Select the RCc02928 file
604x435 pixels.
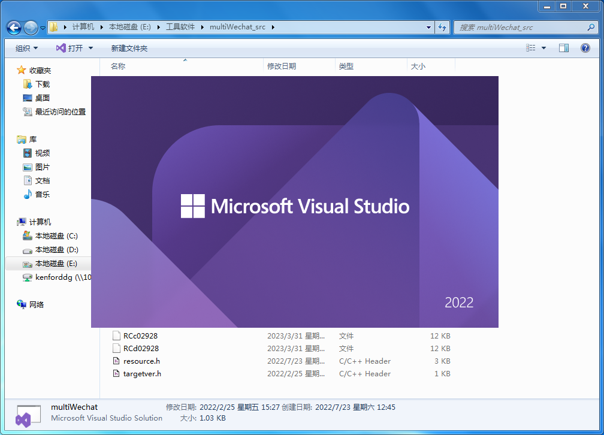point(141,336)
